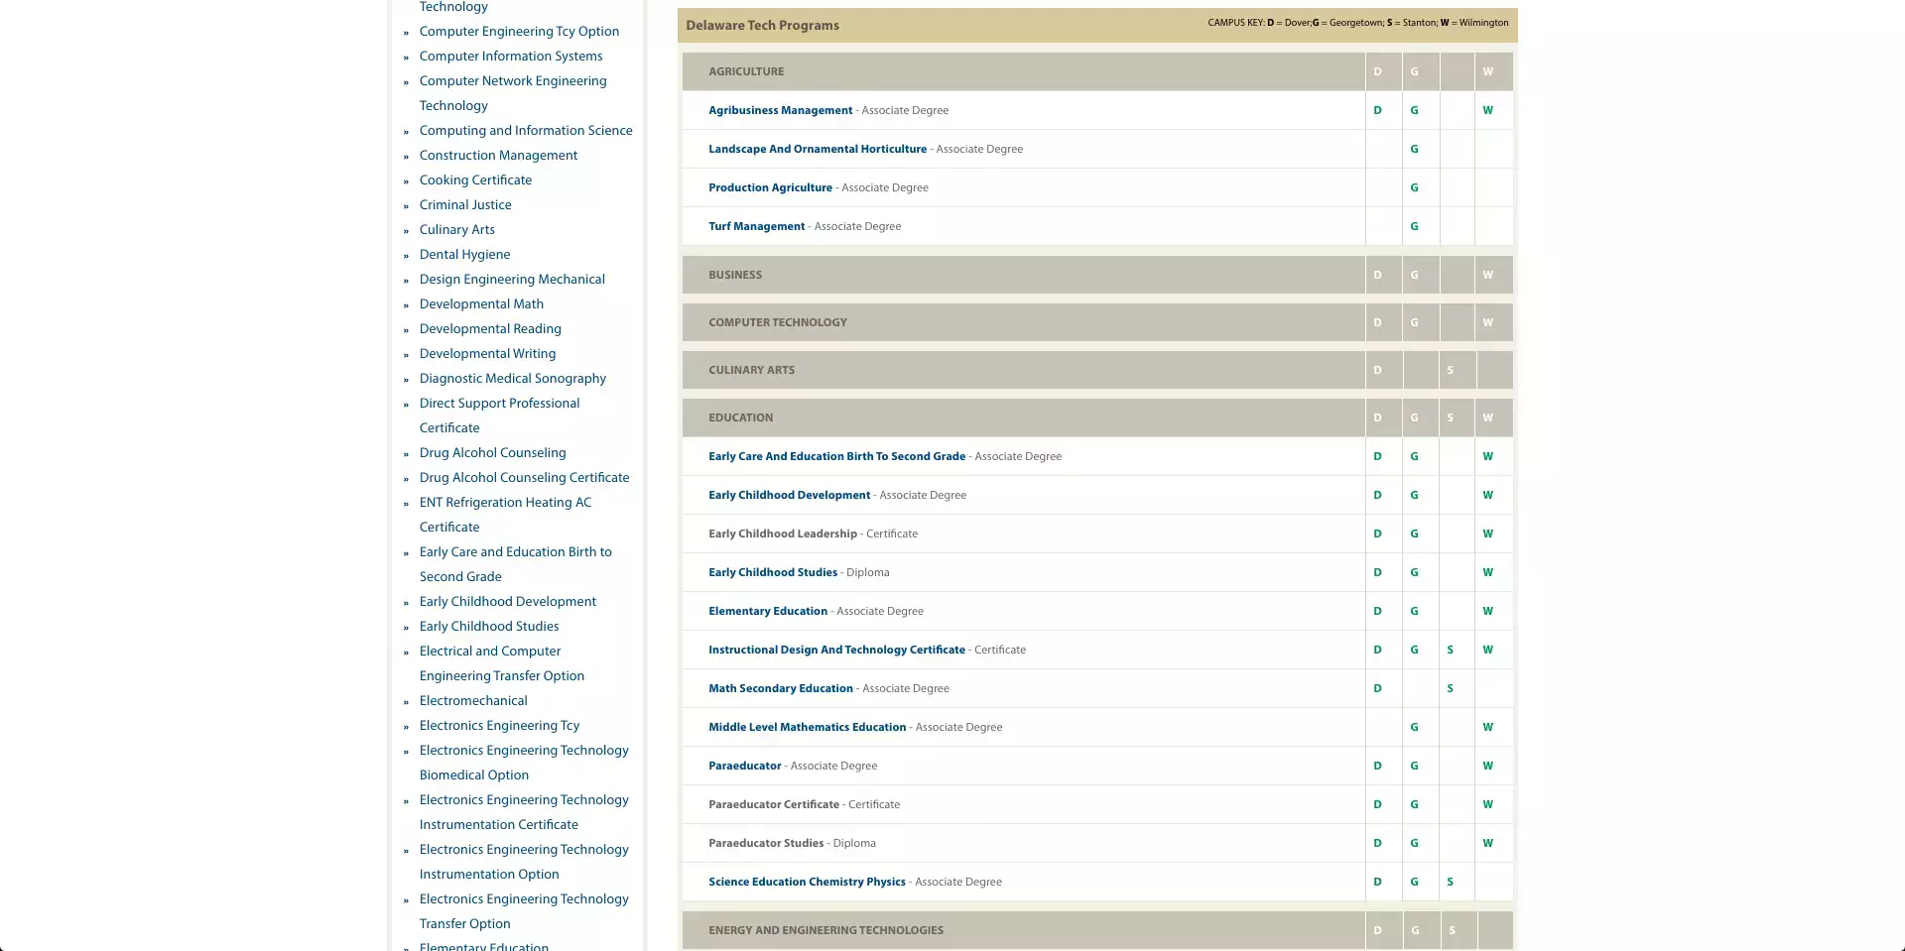Expand the Business category header

[1097, 275]
